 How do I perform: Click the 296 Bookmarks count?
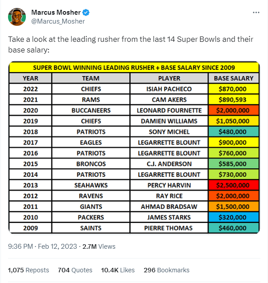point(166,270)
